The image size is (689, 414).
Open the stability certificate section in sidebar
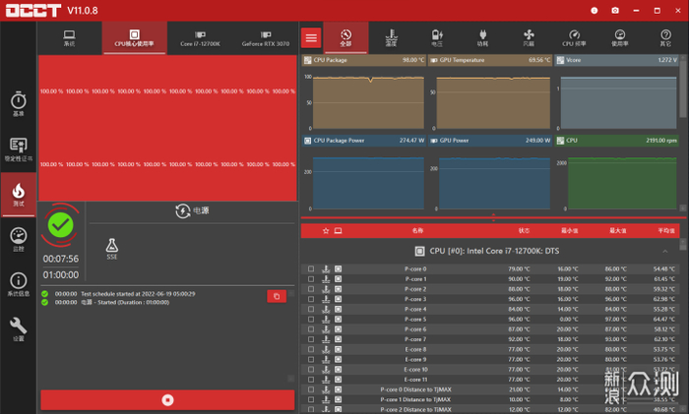(x=18, y=148)
